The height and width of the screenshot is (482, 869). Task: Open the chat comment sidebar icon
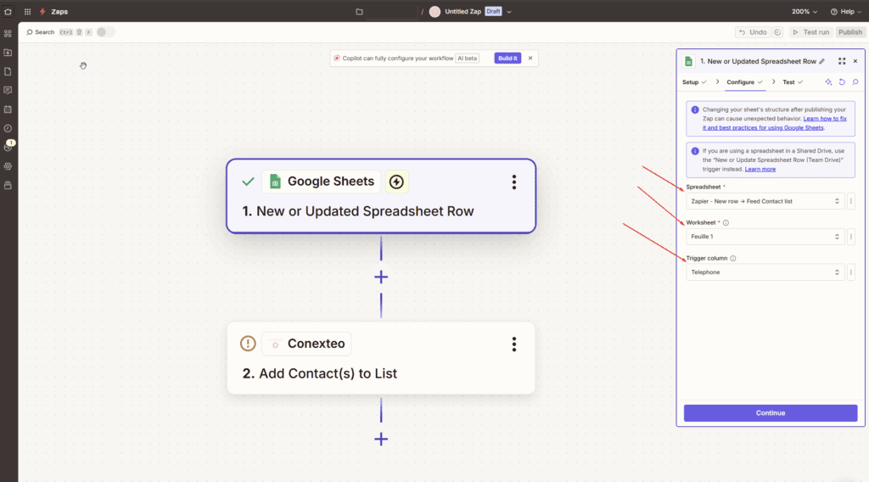coord(8,90)
